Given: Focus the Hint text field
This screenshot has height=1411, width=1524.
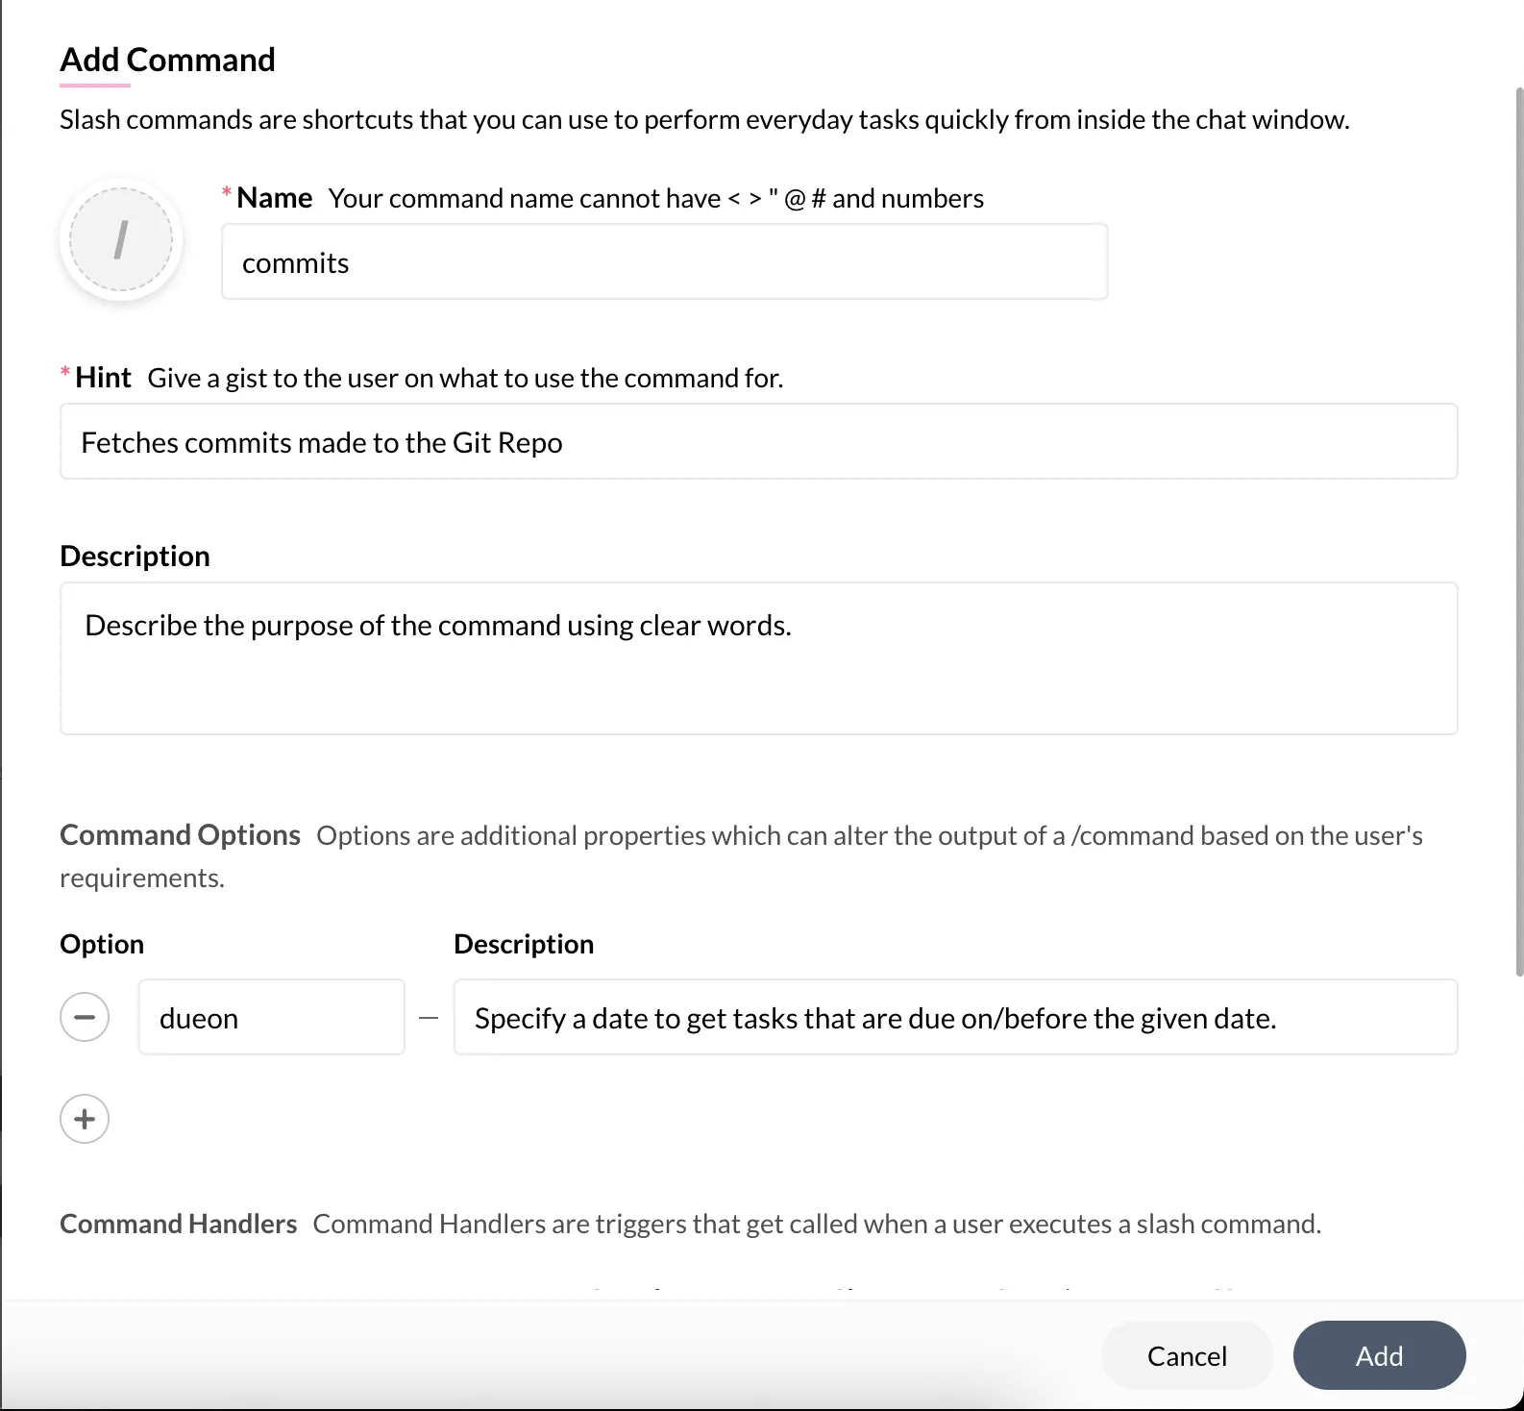Looking at the screenshot, I should (758, 442).
